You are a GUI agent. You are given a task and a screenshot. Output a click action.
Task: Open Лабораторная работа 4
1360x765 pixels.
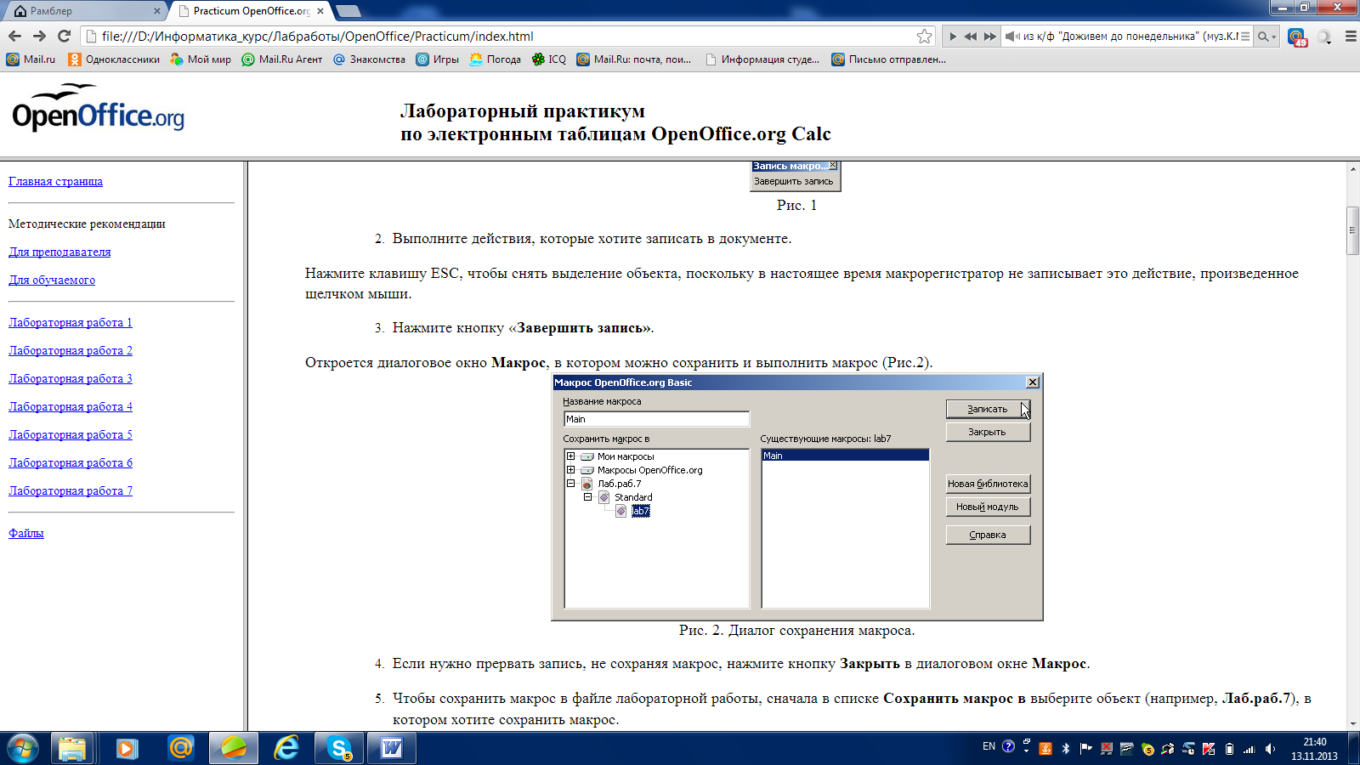click(x=71, y=406)
